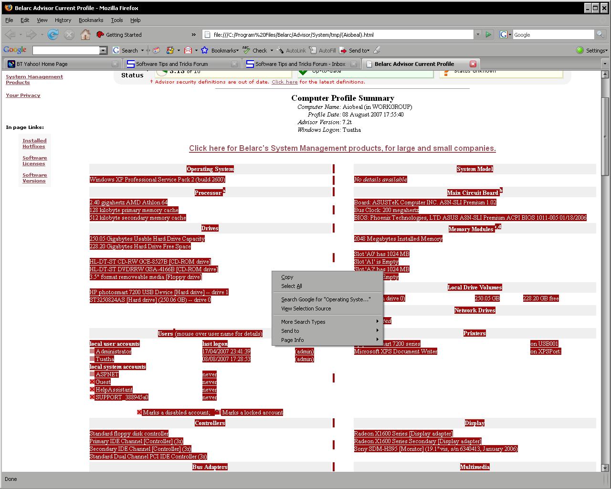Click the Stop loading icon
This screenshot has width=611, height=489.
69,34
